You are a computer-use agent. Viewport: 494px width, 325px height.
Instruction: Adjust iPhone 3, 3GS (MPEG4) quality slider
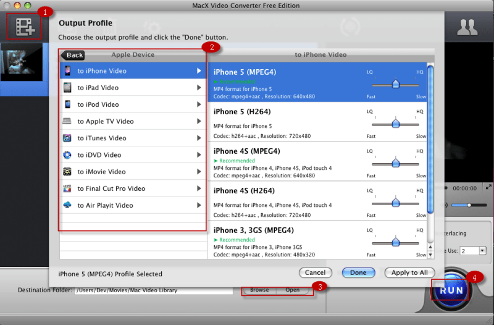[395, 243]
